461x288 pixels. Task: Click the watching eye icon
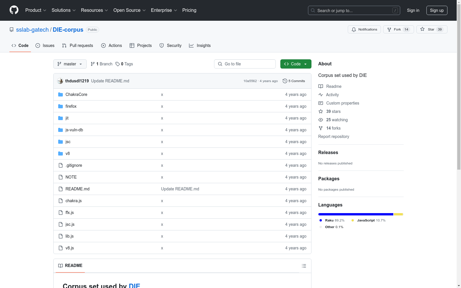tap(321, 120)
